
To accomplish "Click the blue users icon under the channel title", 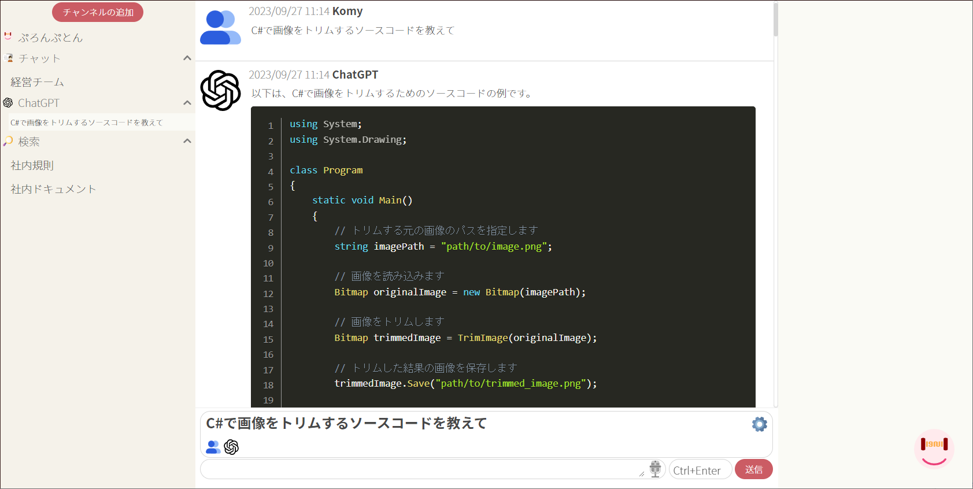I will click(213, 447).
